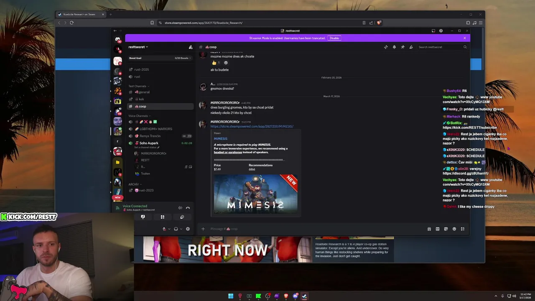Switch to the kek channel

160,99
